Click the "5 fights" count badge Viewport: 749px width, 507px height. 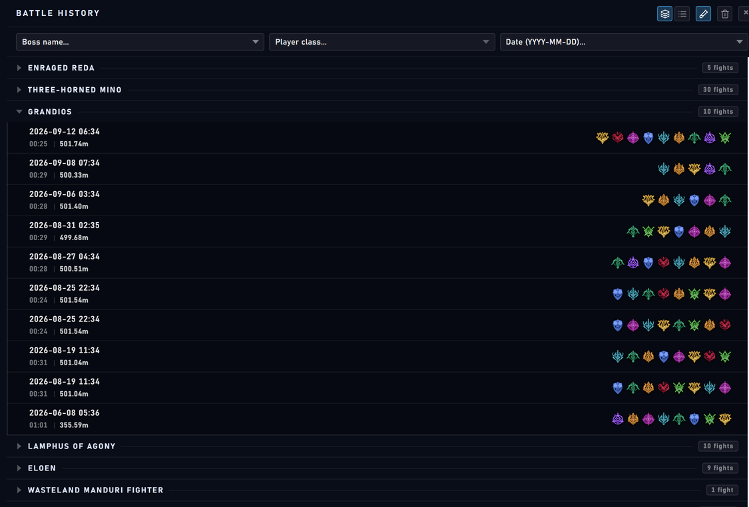[720, 68]
